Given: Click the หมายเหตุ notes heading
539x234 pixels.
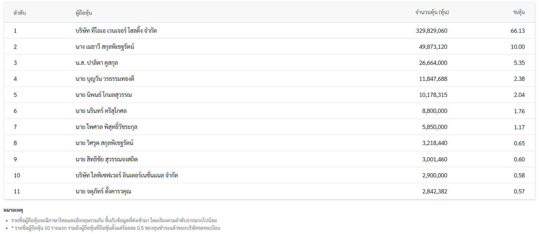Looking at the screenshot, I should point(13,210).
